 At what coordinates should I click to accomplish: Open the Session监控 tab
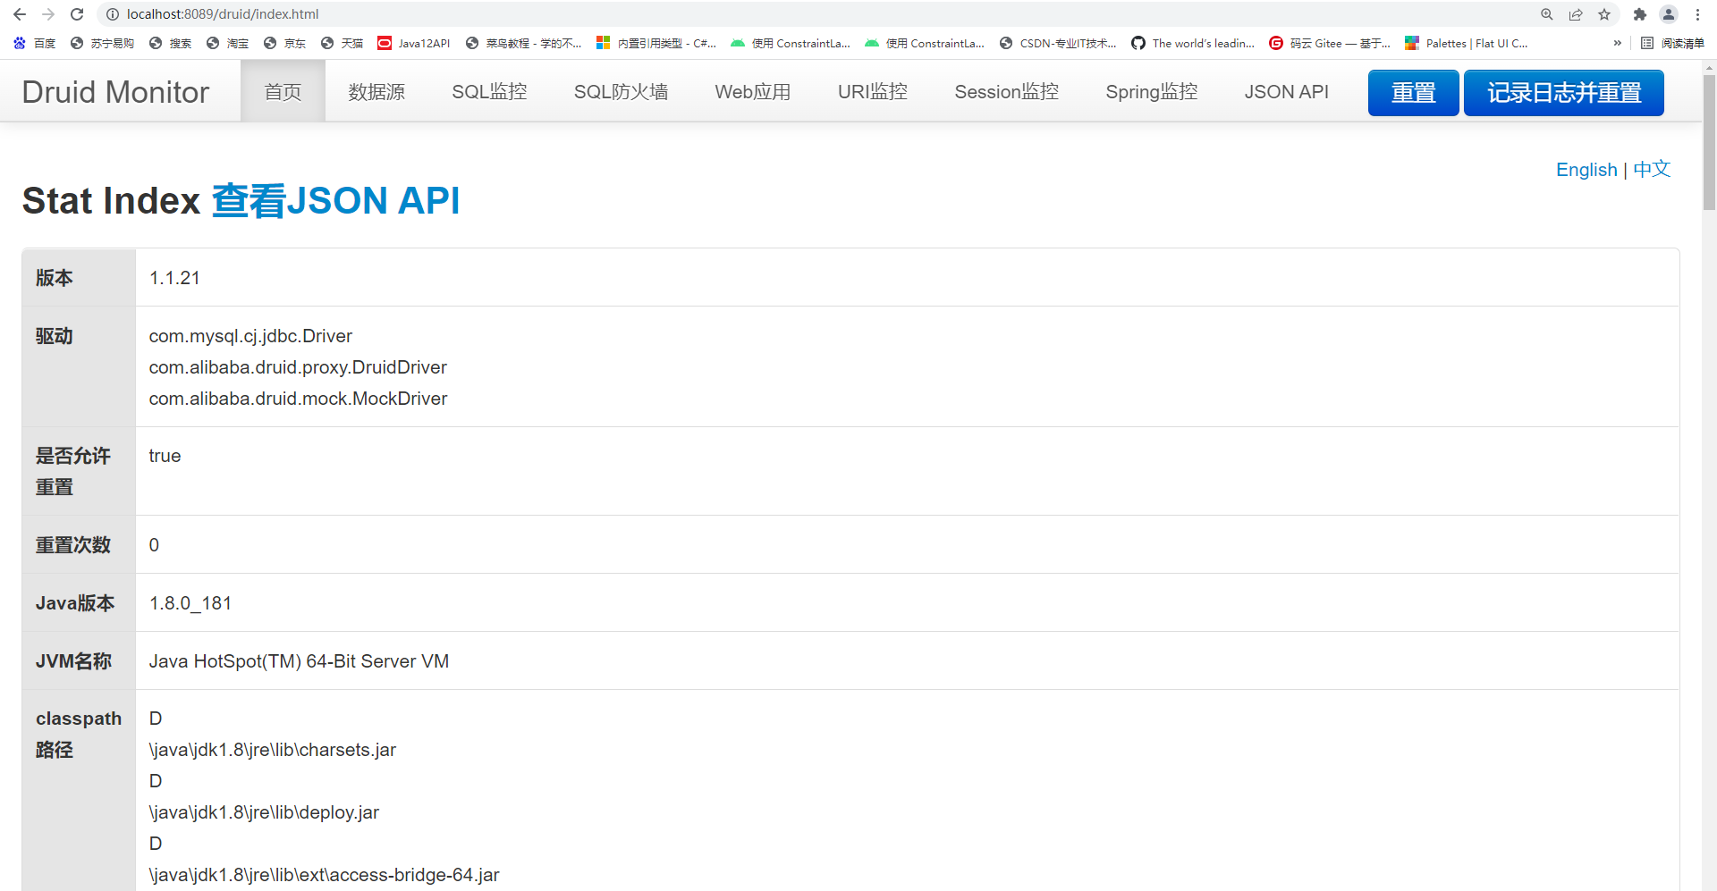tap(1006, 91)
